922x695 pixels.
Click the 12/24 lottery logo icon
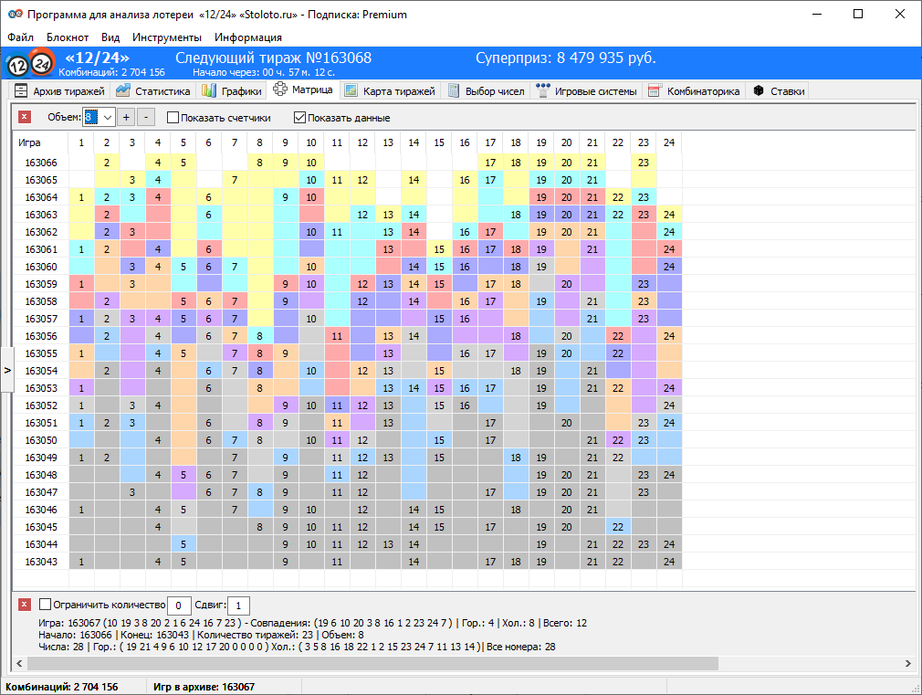coord(29,63)
